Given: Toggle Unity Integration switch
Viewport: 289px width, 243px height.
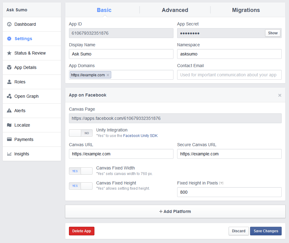Looking at the screenshot, I should click(x=81, y=133).
